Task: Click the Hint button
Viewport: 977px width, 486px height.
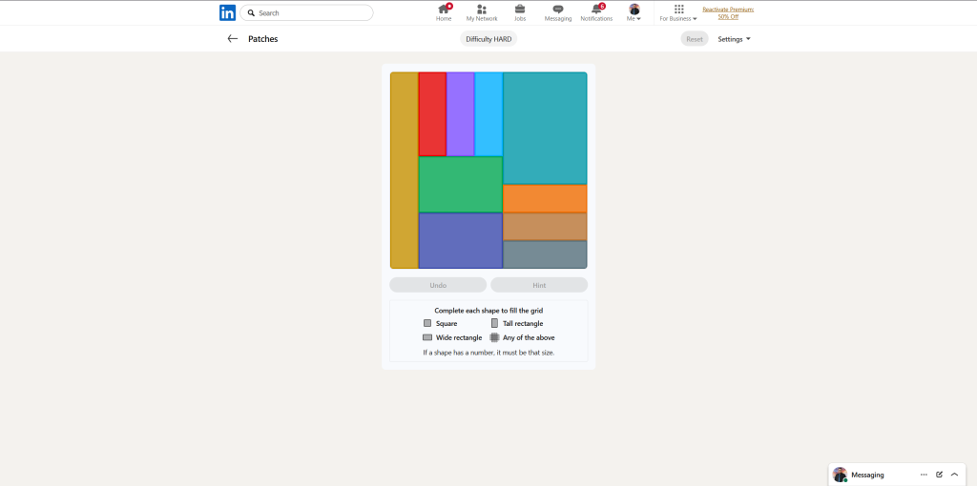Action: coord(539,285)
